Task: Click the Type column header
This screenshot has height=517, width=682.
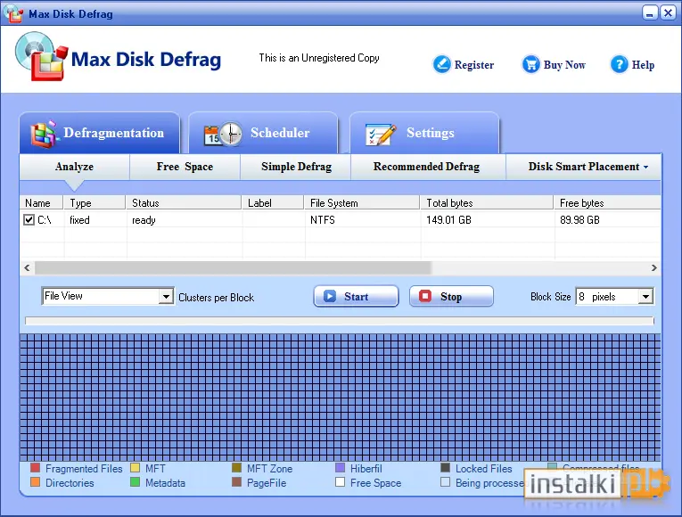Action: tap(94, 202)
